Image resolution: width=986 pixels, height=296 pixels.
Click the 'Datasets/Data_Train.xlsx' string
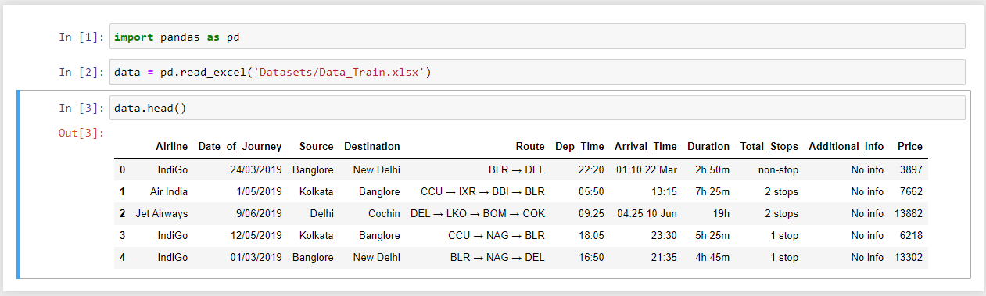click(x=338, y=72)
